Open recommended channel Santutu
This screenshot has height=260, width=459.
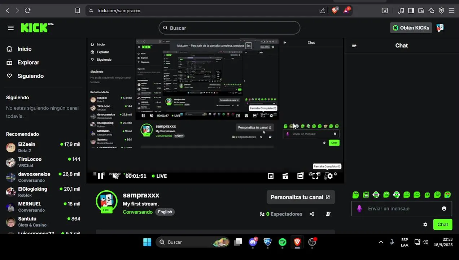click(43, 222)
